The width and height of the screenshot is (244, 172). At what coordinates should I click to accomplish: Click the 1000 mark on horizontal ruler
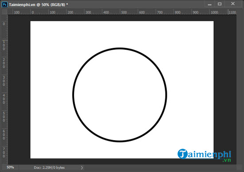(x=214, y=12)
